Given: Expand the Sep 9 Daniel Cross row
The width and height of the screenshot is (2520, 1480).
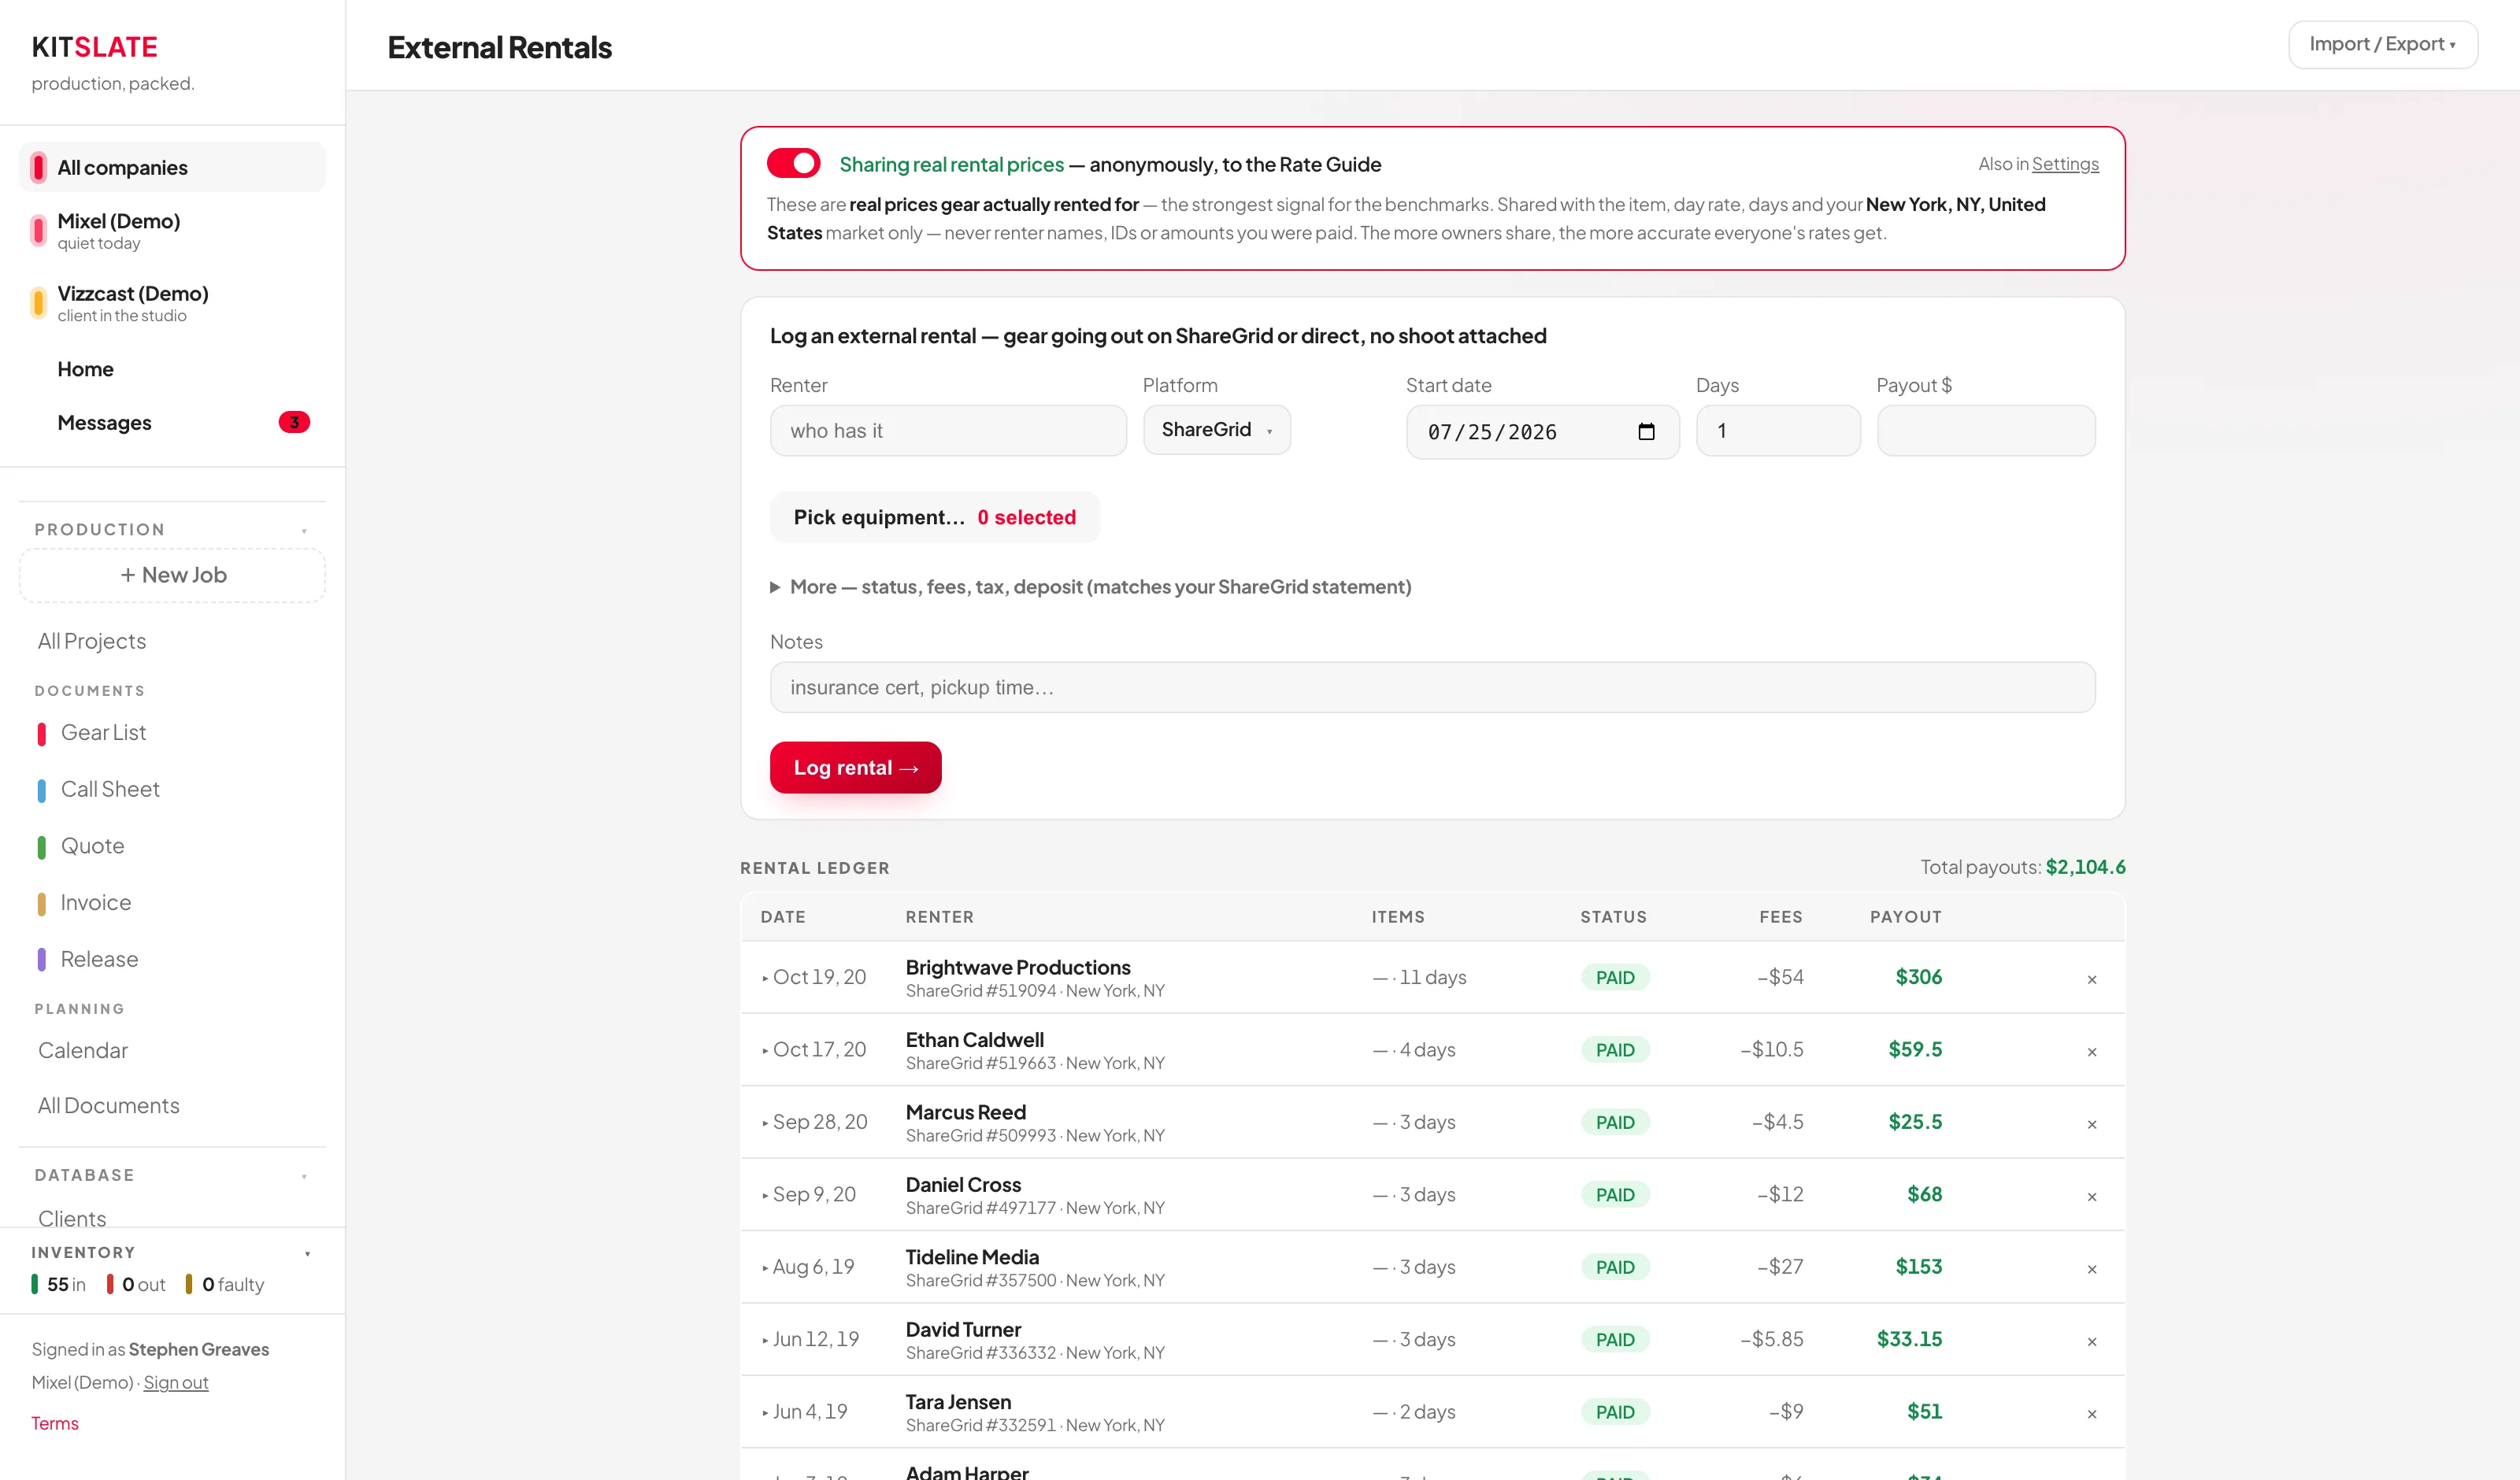Looking at the screenshot, I should tap(765, 1195).
